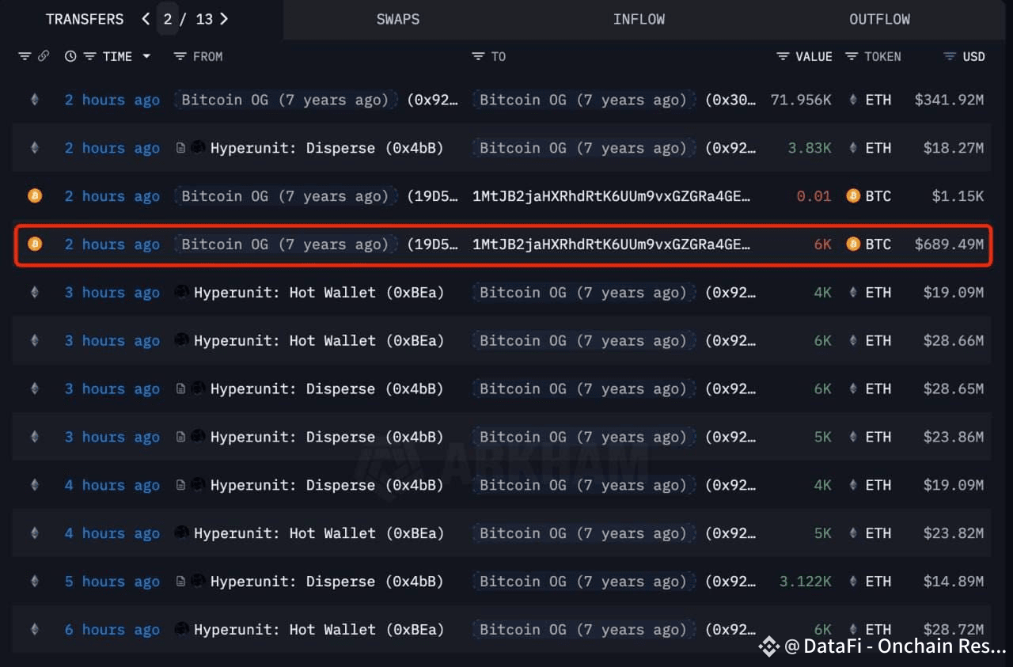Open the TO column filter icon
1013x667 pixels.
point(477,56)
